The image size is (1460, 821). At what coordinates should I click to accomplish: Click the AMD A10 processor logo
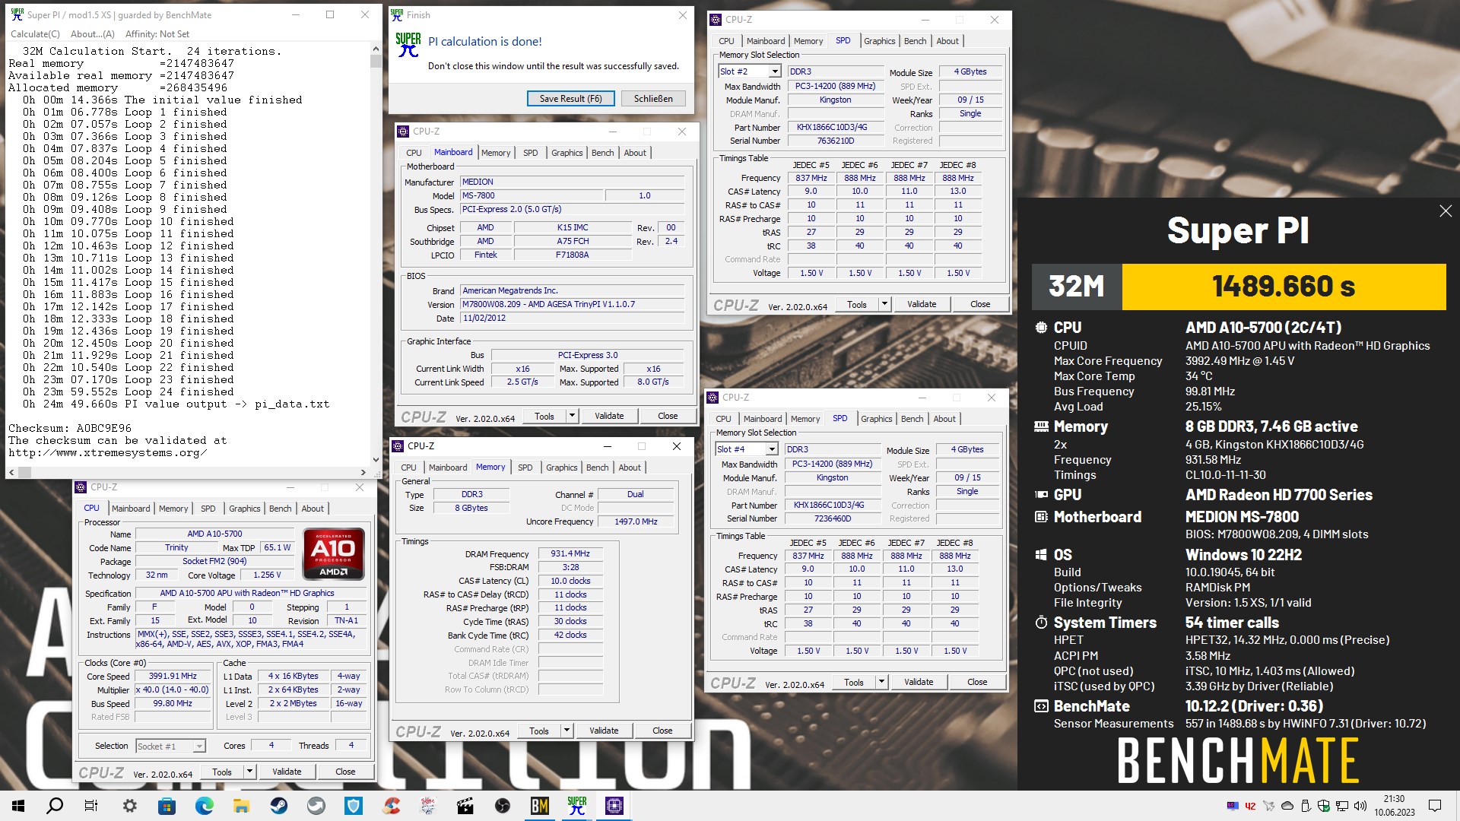[334, 553]
